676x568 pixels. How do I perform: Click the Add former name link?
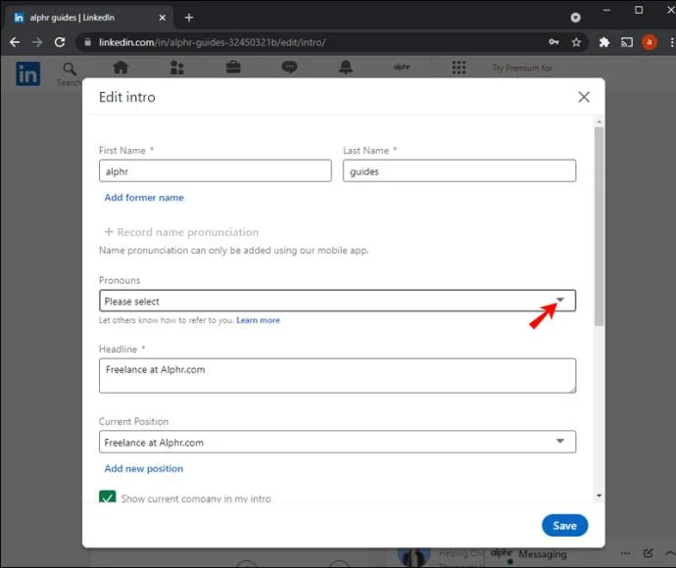click(x=144, y=198)
